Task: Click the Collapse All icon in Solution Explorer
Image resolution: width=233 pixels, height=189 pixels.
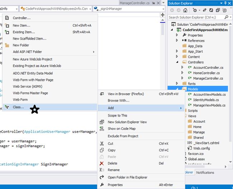Action: pyautogui.click(x=218, y=10)
